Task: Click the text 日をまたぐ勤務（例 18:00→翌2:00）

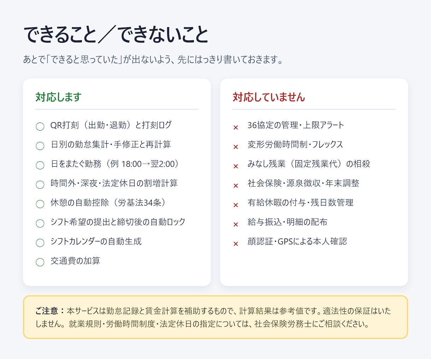Action: click(x=116, y=164)
